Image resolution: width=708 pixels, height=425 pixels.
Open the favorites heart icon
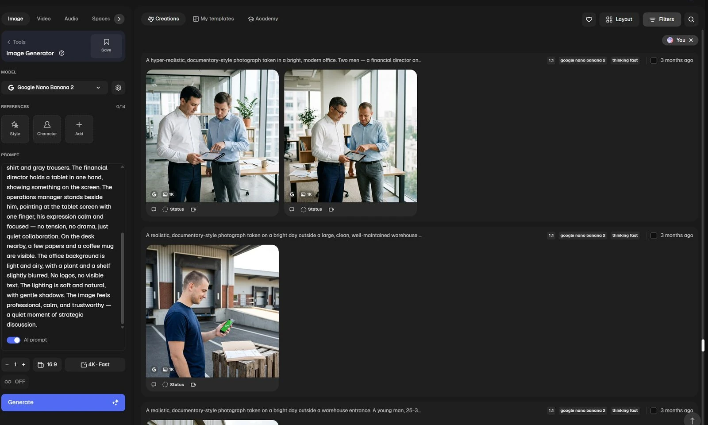[589, 19]
